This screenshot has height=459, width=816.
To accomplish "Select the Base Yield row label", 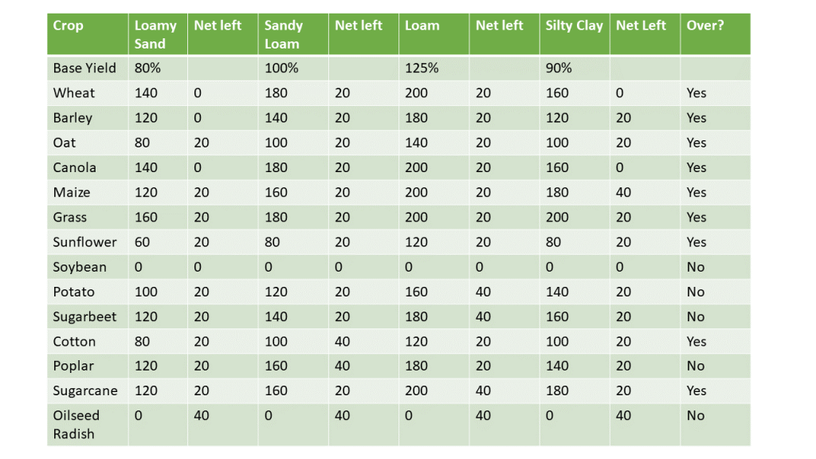I will tap(84, 68).
